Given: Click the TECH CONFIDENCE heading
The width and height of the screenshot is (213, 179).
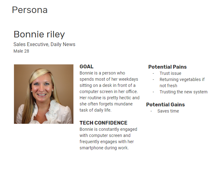Looking at the screenshot, I should pos(103,123).
